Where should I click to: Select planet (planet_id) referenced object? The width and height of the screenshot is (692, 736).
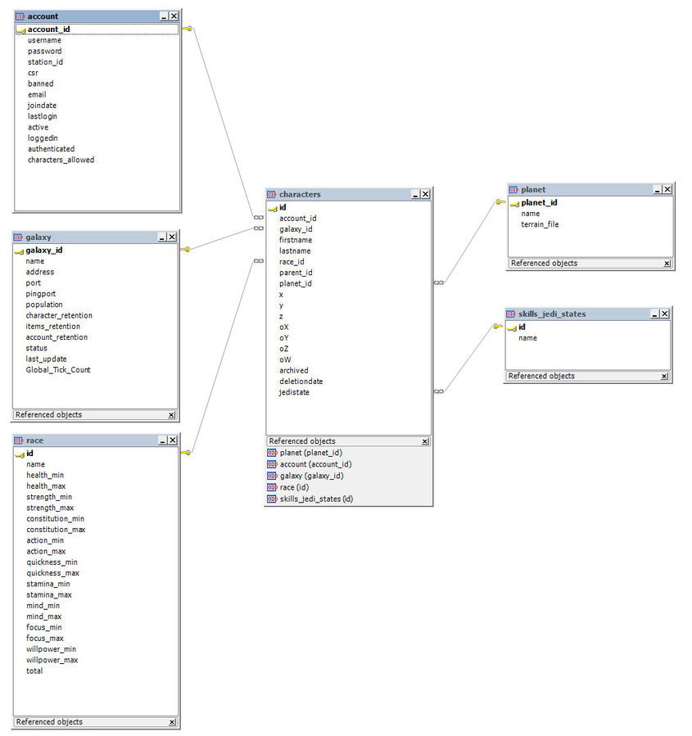coord(310,453)
